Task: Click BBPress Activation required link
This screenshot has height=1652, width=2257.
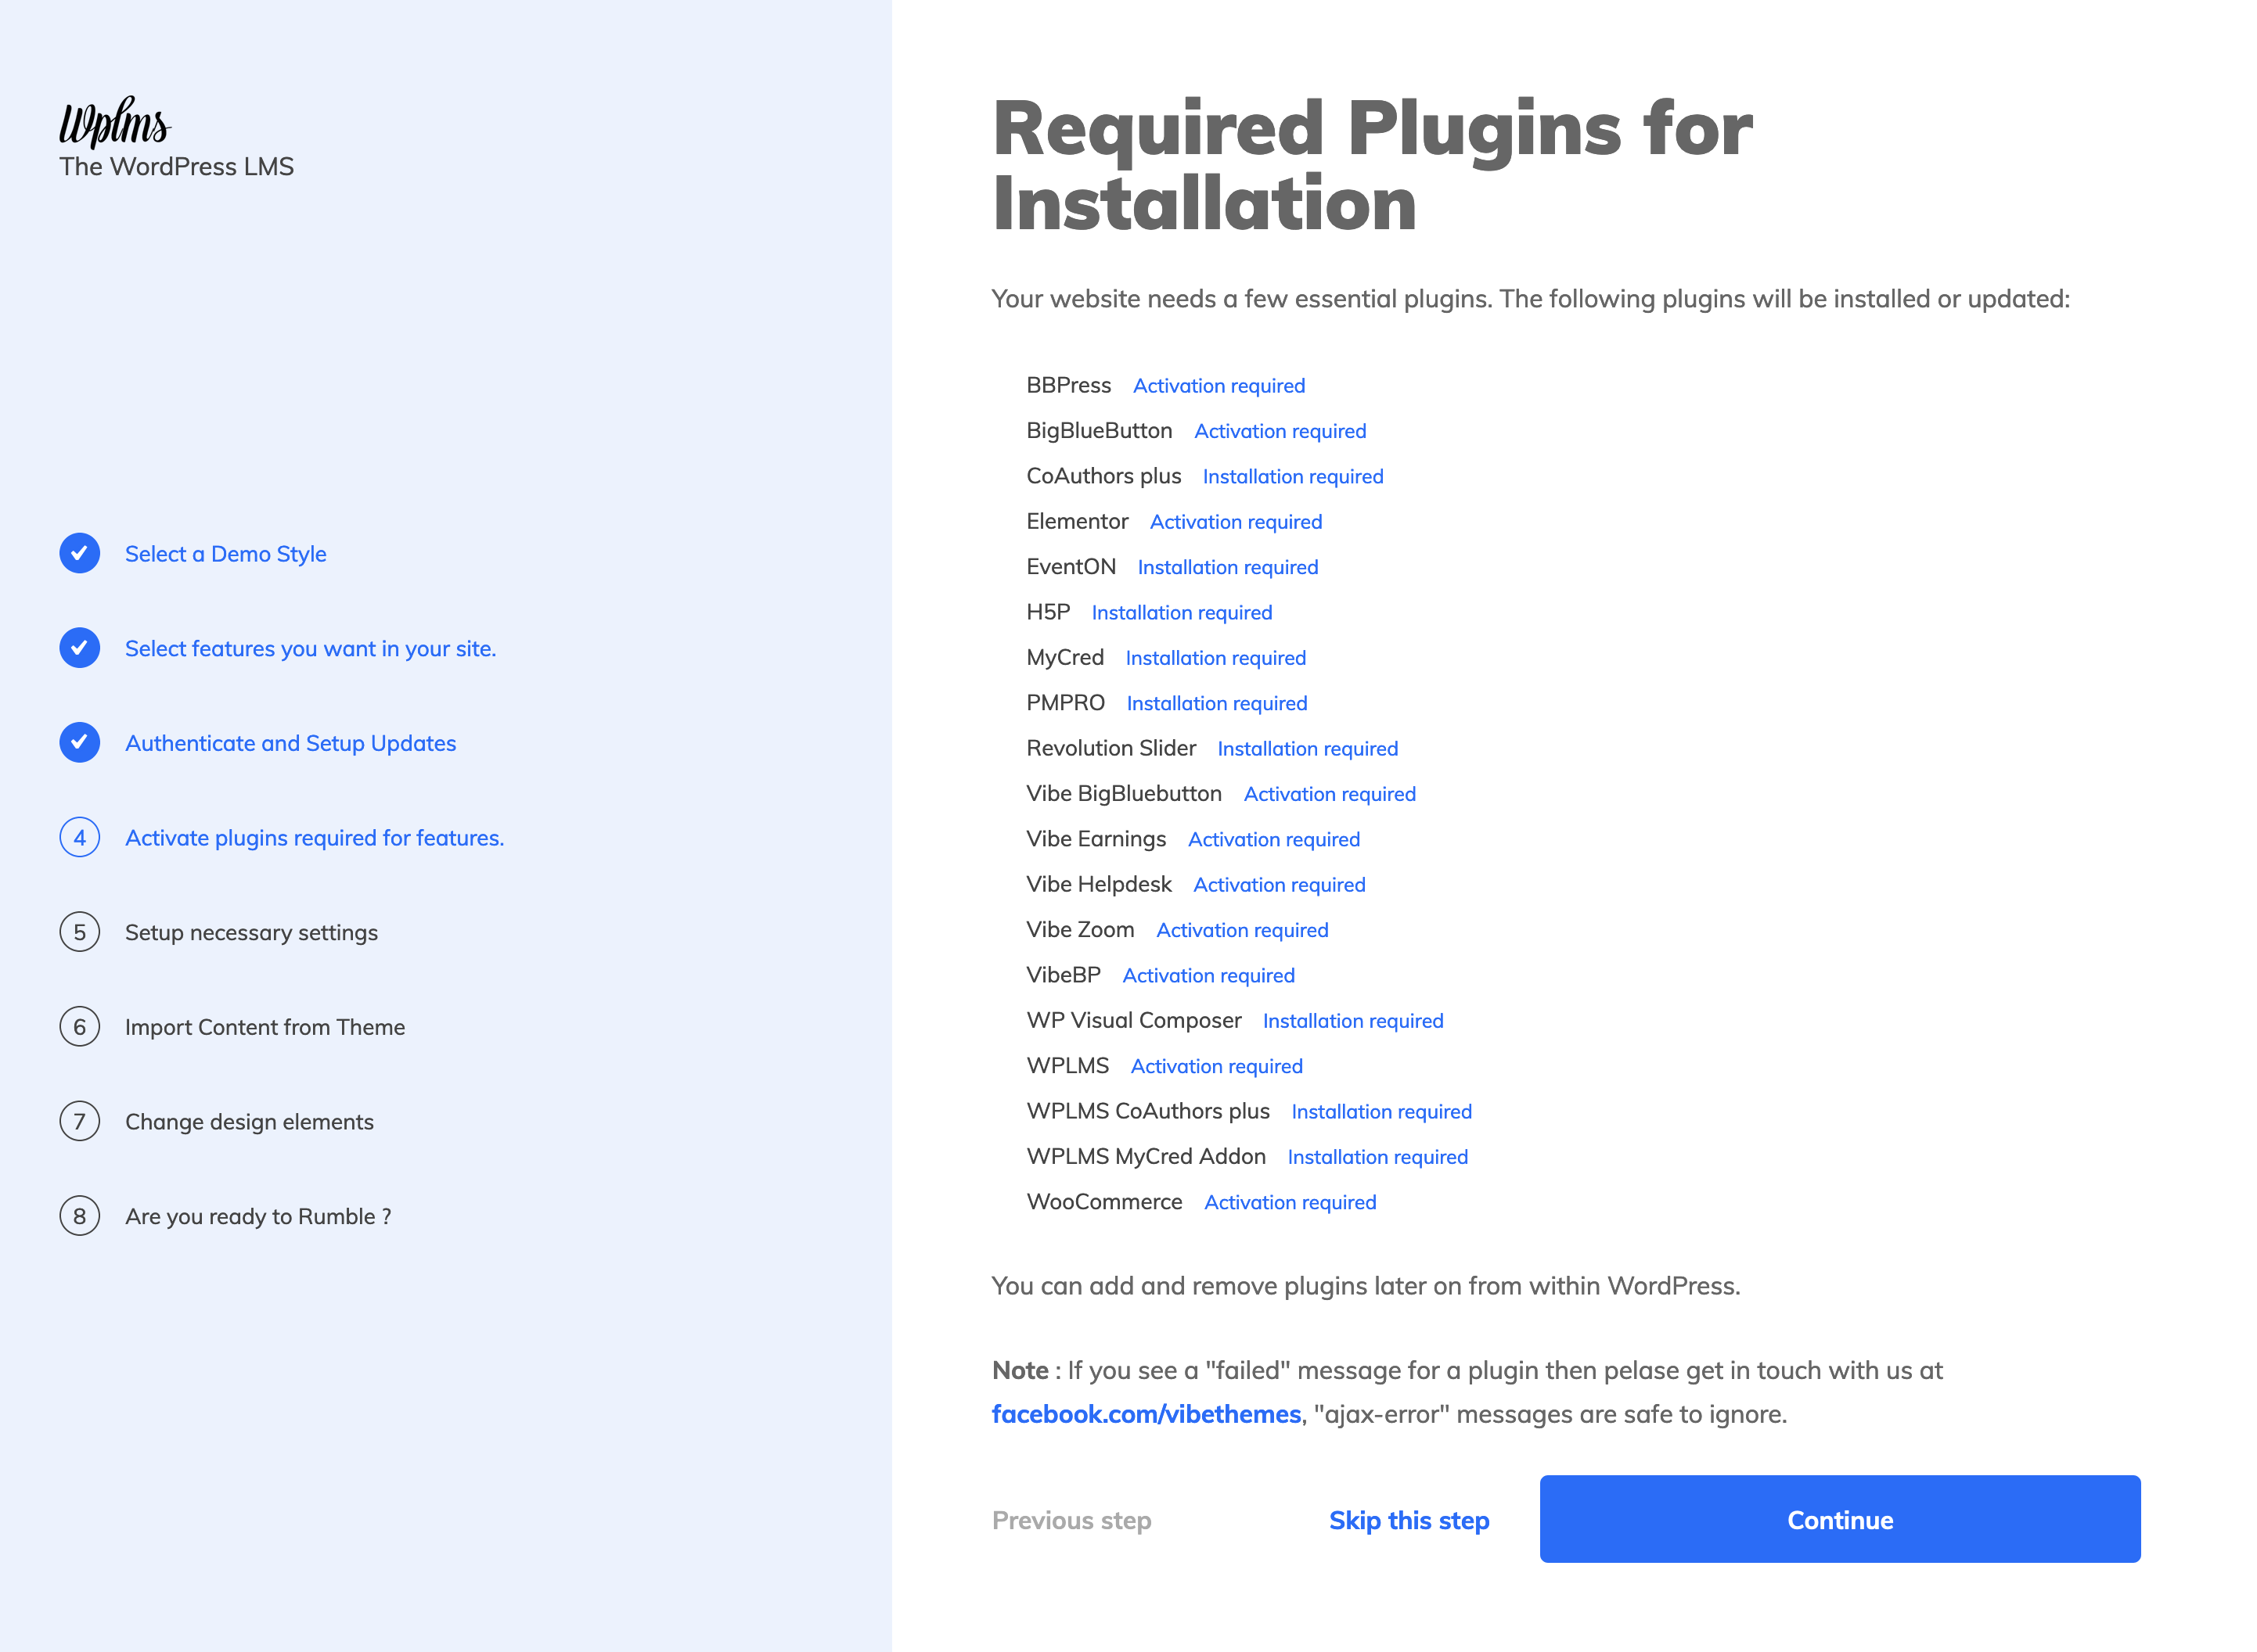Action: (1216, 383)
